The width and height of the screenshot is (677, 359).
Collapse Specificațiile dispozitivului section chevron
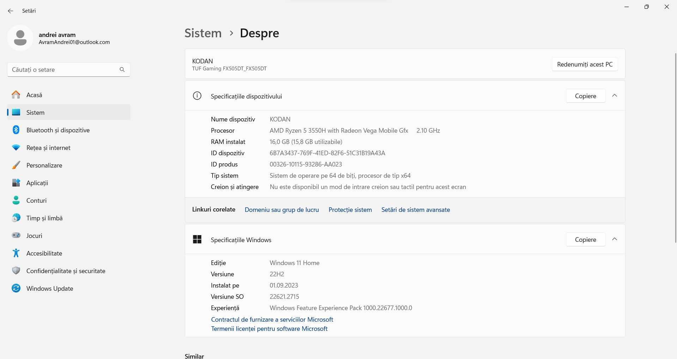615,95
